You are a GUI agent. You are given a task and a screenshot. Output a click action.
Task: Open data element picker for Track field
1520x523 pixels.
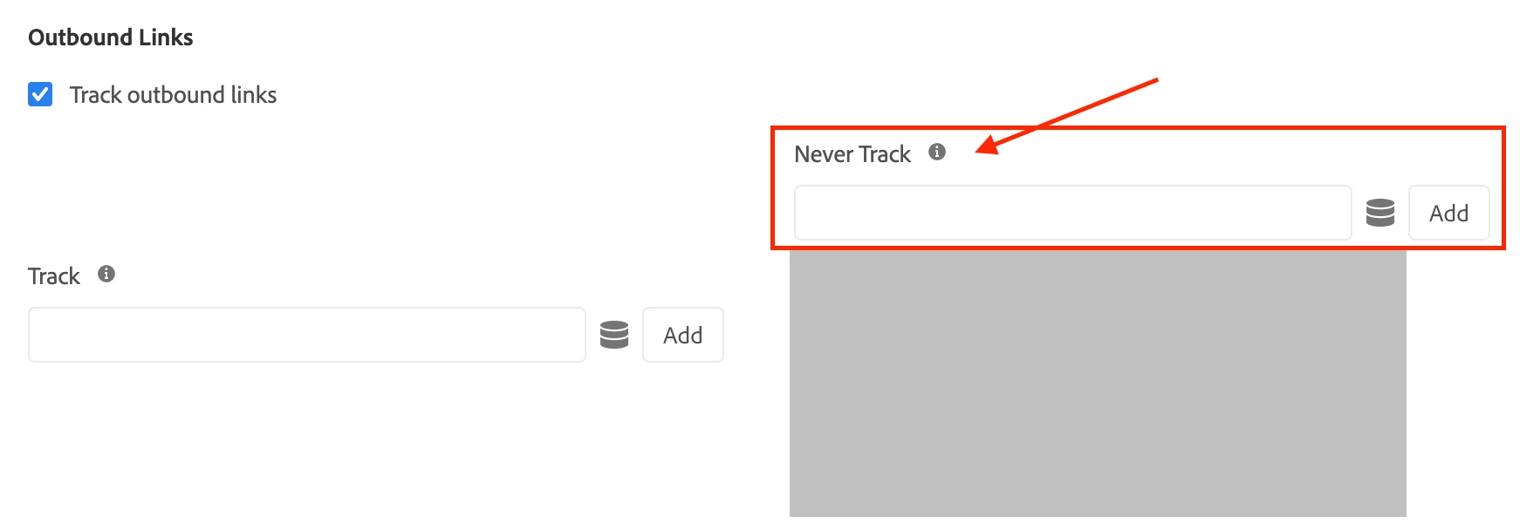[x=614, y=335]
